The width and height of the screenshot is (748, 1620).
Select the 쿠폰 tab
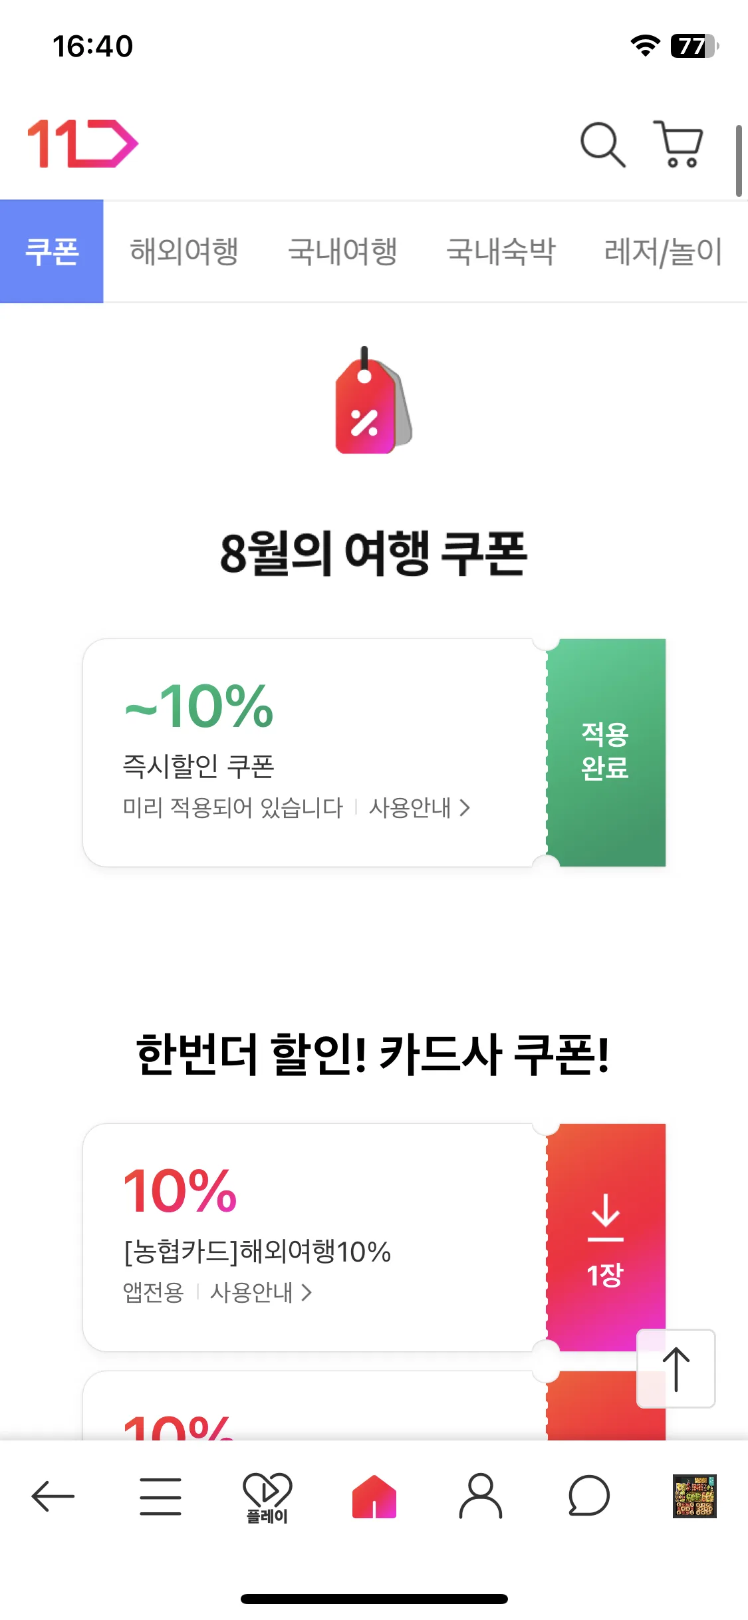pyautogui.click(x=52, y=251)
